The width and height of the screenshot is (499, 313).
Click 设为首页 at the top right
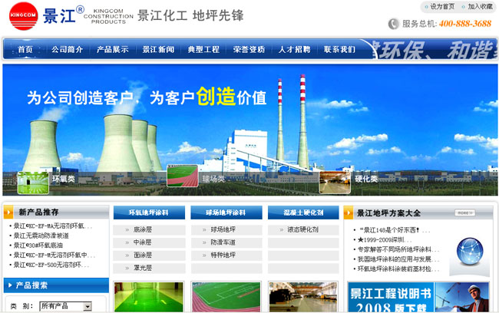(x=441, y=6)
